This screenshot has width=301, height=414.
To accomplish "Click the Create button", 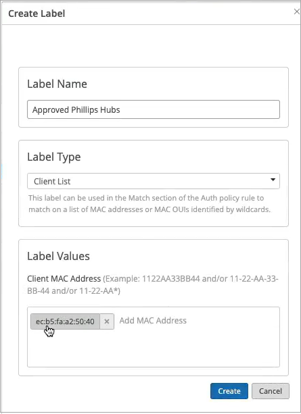I will pyautogui.click(x=229, y=391).
